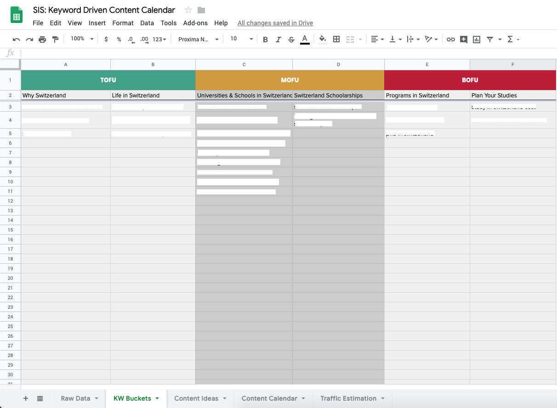Viewport: 557px width, 408px height.
Task: Open the Borders tool
Action: click(x=336, y=40)
